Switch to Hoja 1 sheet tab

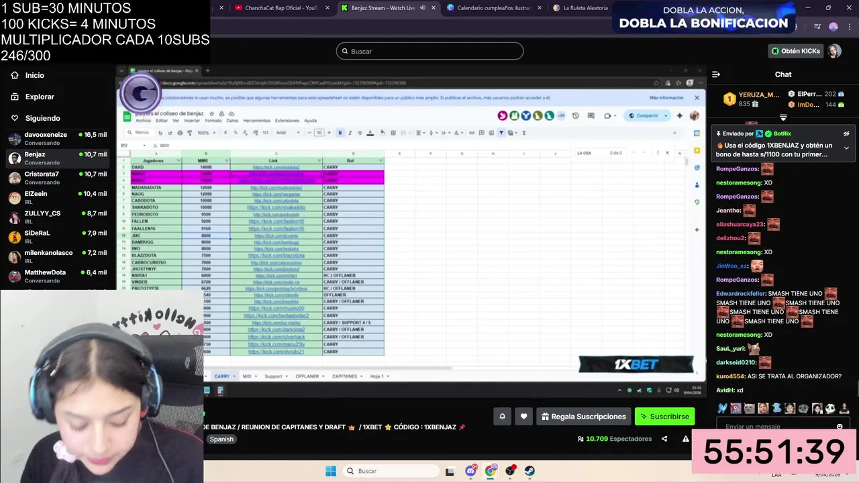point(378,376)
